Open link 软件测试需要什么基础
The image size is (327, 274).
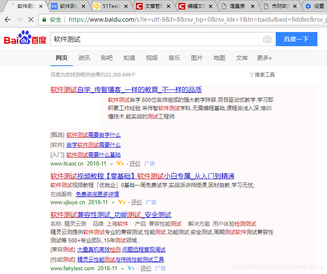(93, 155)
